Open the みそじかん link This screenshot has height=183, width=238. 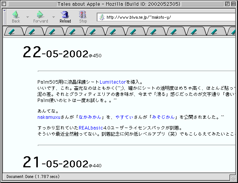tap(163, 117)
